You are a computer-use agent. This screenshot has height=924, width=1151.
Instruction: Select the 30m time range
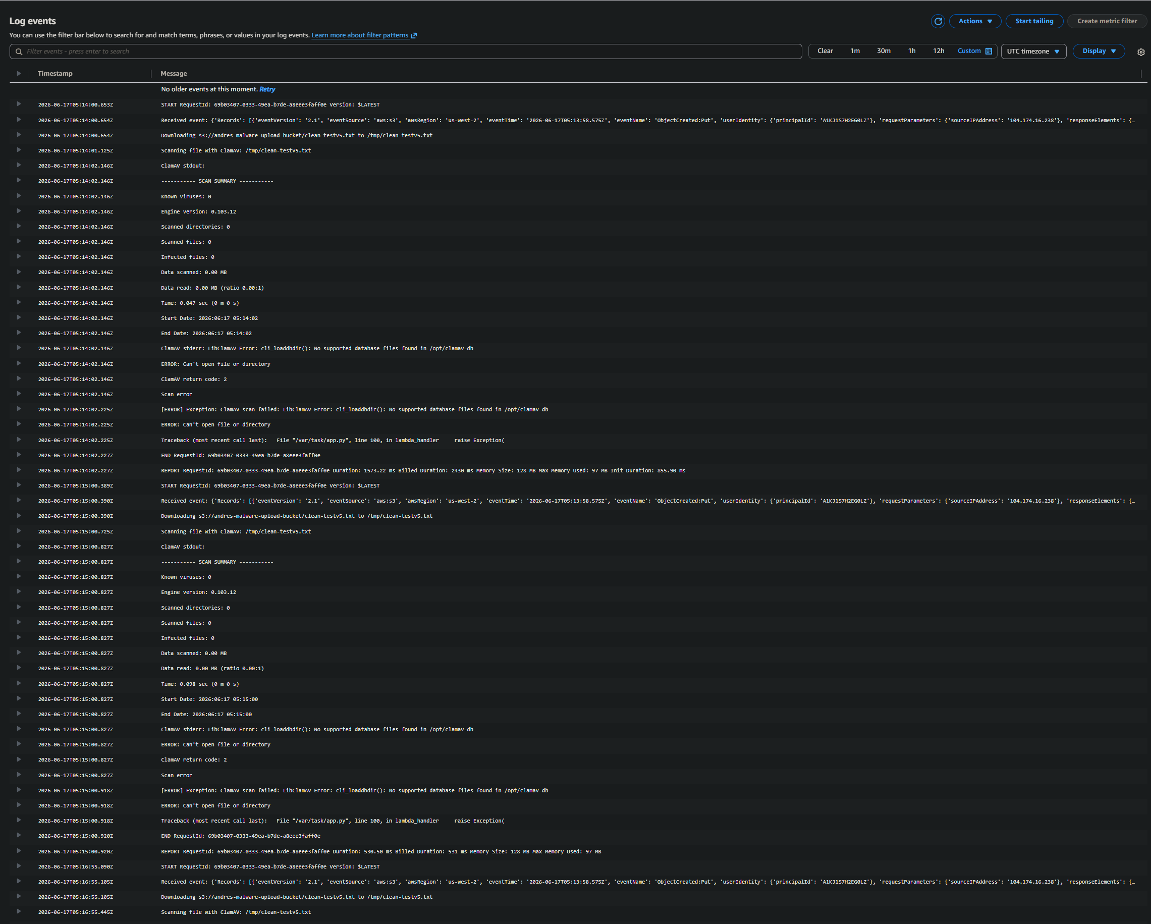click(884, 51)
